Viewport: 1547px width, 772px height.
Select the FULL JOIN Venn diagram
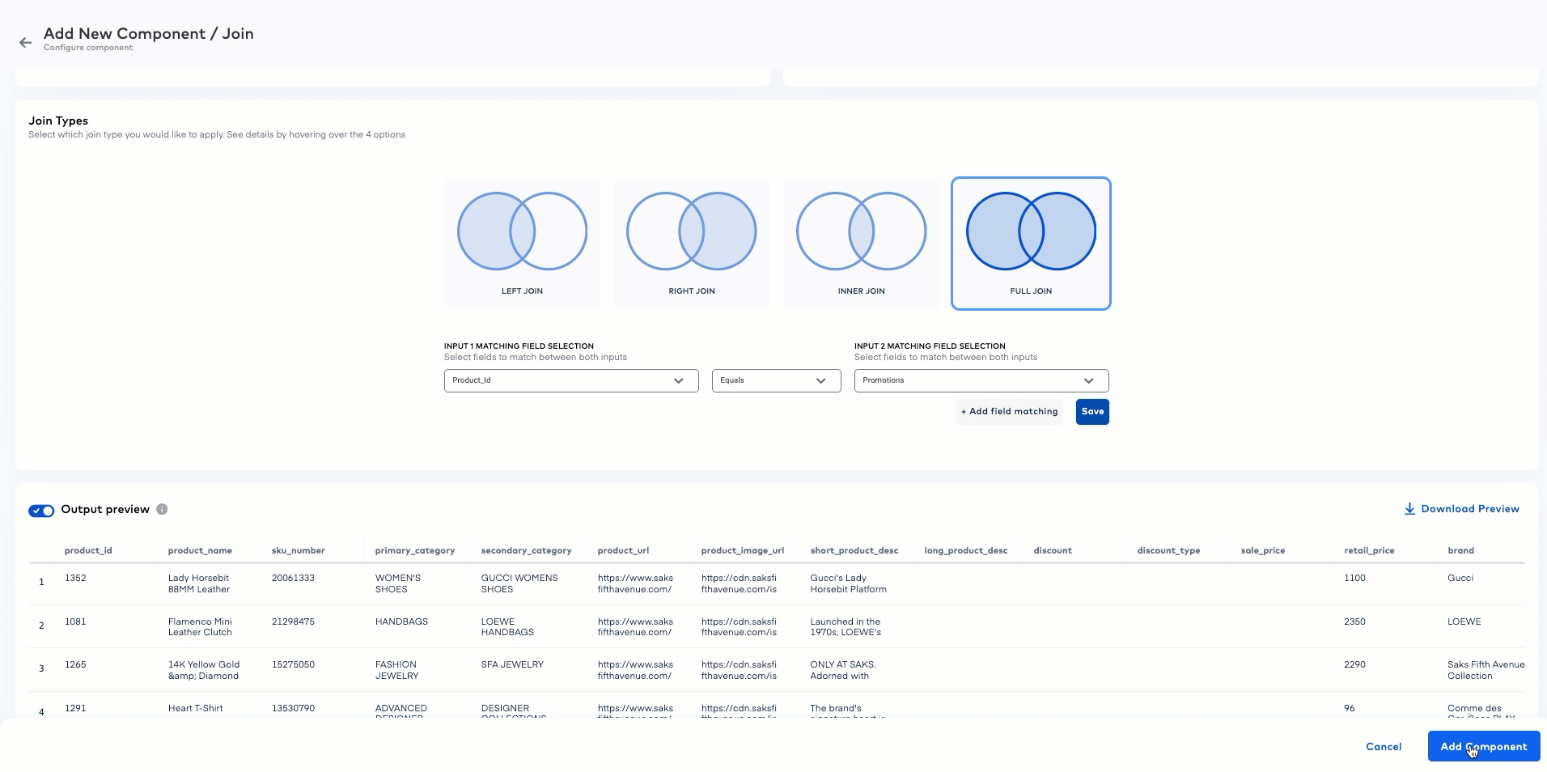click(x=1031, y=243)
